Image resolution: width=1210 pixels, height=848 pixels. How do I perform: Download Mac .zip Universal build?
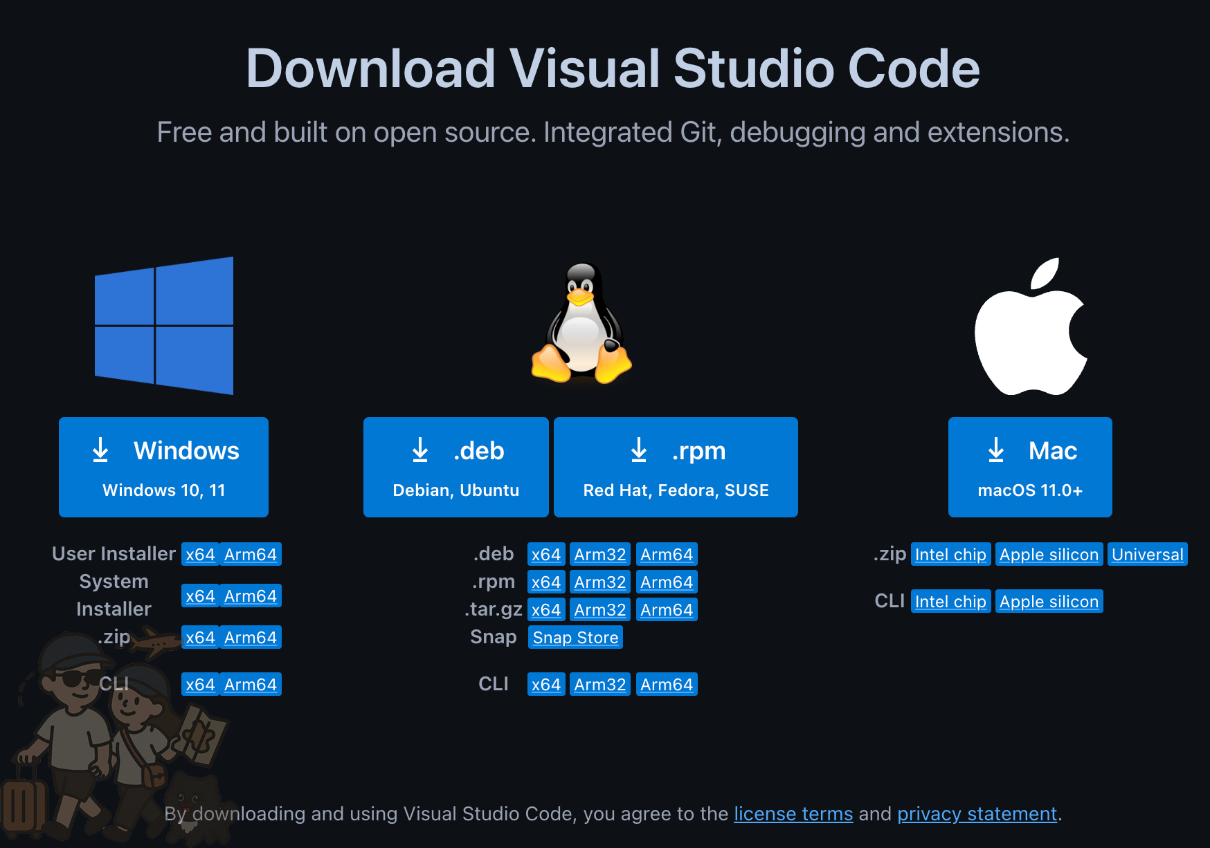[x=1147, y=554]
